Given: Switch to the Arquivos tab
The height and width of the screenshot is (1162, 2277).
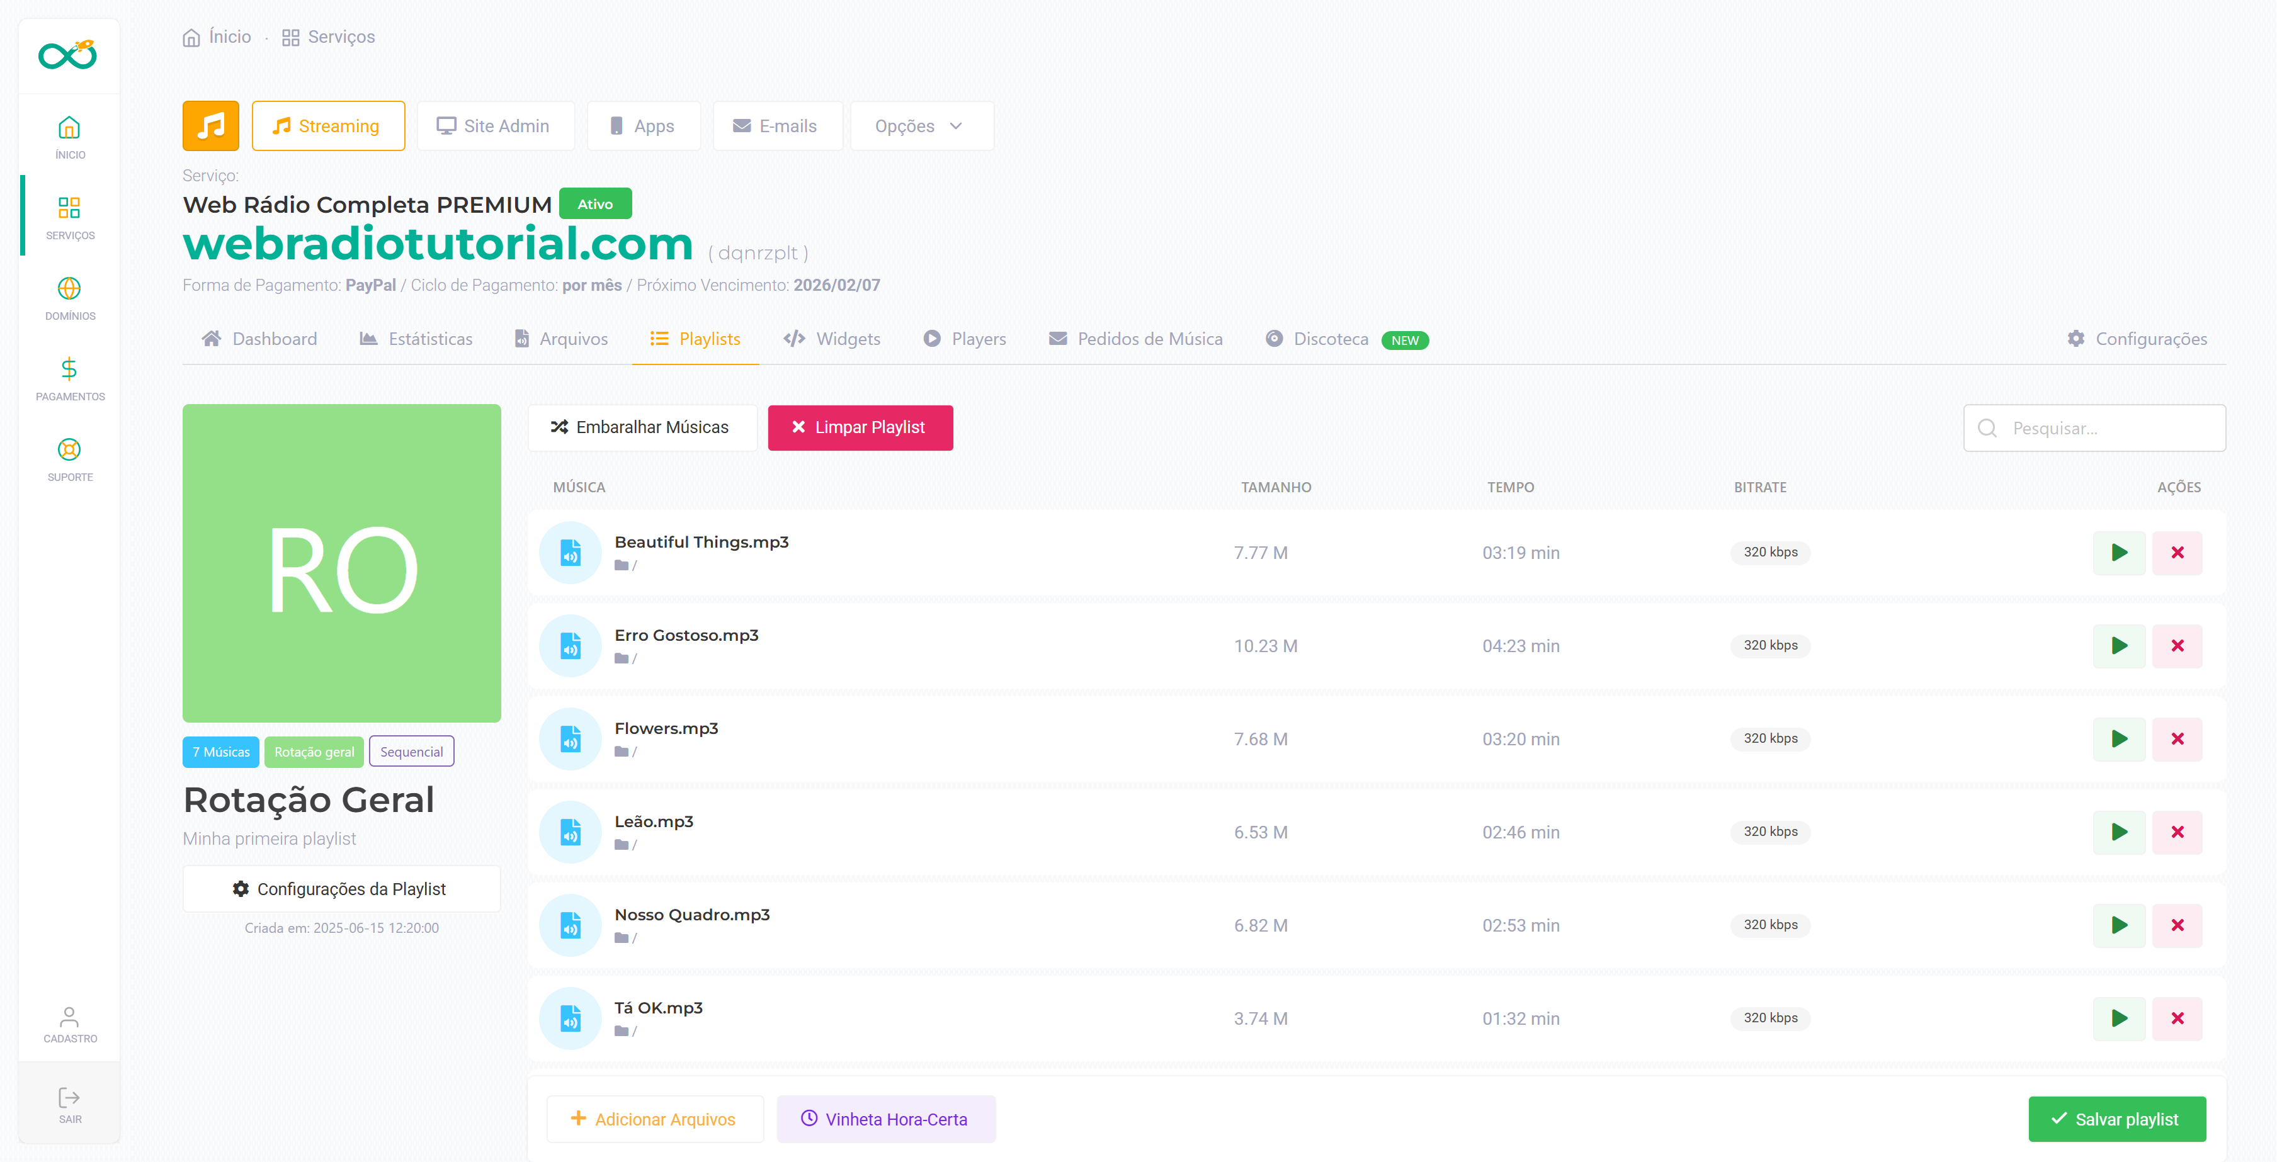Looking at the screenshot, I should [562, 339].
